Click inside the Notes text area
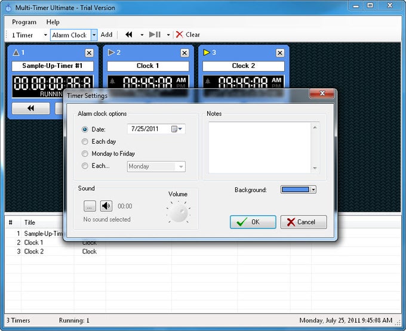 pos(260,147)
